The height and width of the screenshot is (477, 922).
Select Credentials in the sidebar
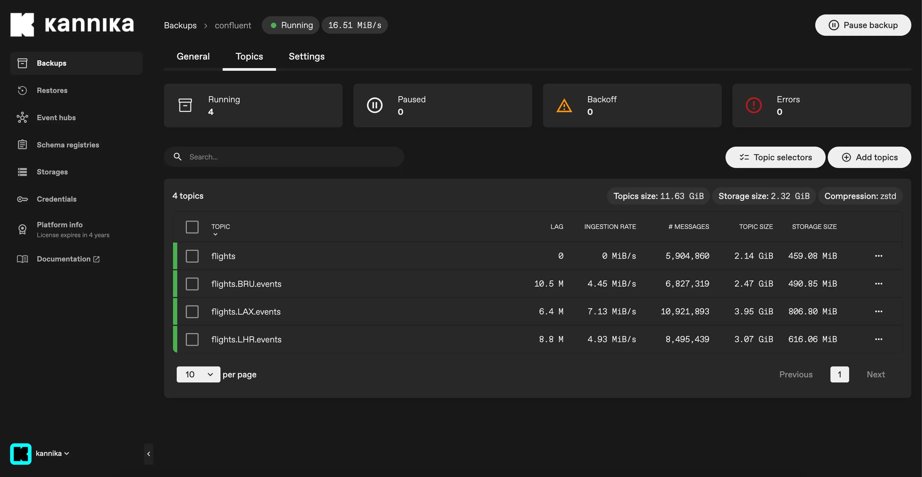point(57,199)
